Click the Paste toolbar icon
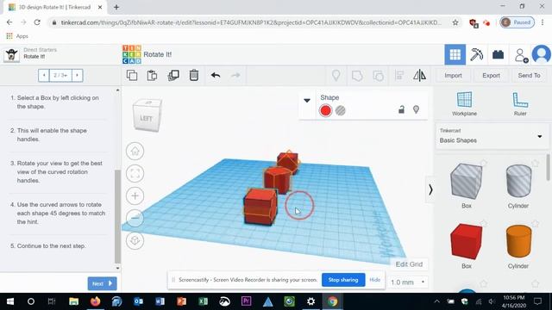552x310 pixels. [152, 75]
